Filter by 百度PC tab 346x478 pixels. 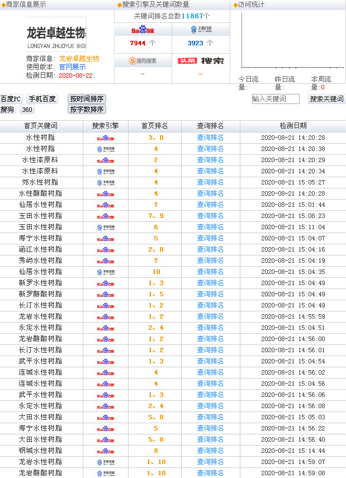pyautogui.click(x=11, y=99)
